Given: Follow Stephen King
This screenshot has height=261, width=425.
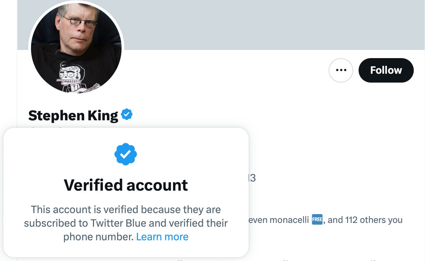Looking at the screenshot, I should coord(386,70).
